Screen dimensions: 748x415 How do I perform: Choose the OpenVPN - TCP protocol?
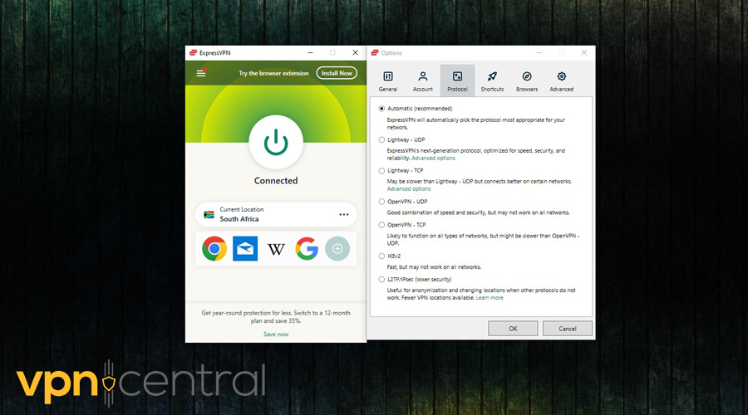click(x=381, y=225)
